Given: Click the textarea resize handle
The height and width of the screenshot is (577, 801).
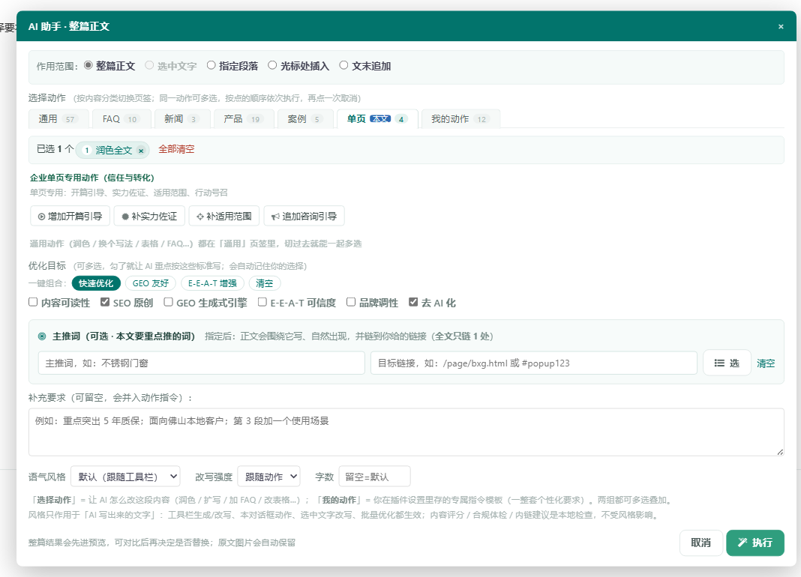Looking at the screenshot, I should click(x=780, y=452).
